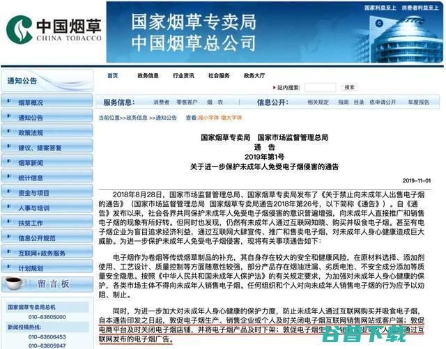Select 烟草新闻 in the sidebar
The width and height of the screenshot is (446, 349).
[47, 162]
